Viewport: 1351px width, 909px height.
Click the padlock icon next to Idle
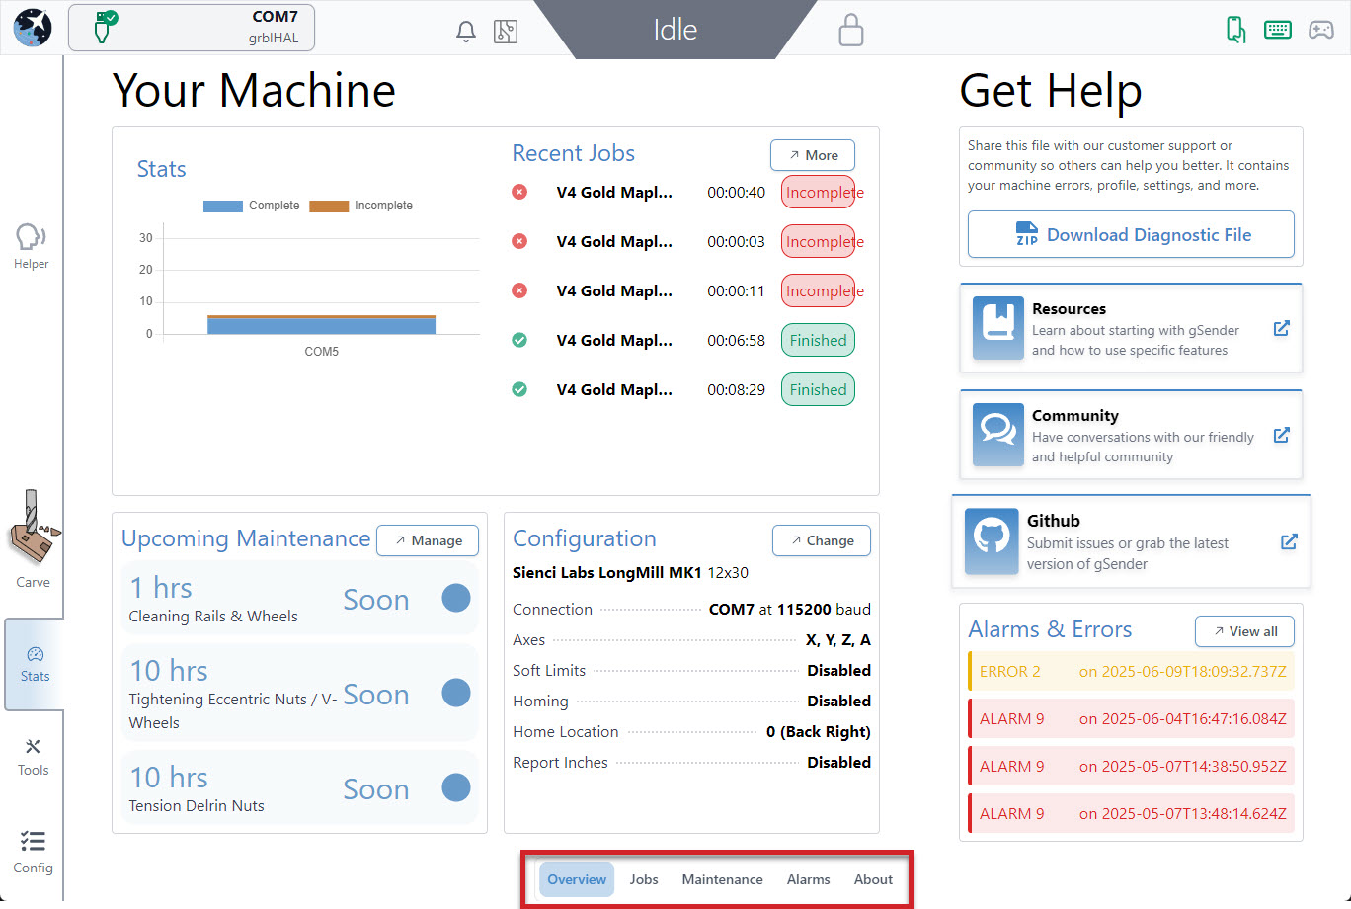pyautogui.click(x=850, y=30)
